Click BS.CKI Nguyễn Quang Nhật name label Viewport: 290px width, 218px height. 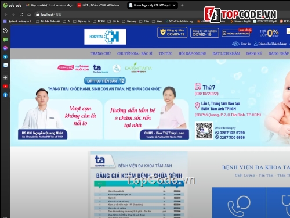(x=42, y=134)
